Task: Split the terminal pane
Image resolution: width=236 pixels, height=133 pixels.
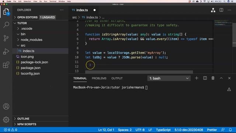Action: (x=205, y=78)
